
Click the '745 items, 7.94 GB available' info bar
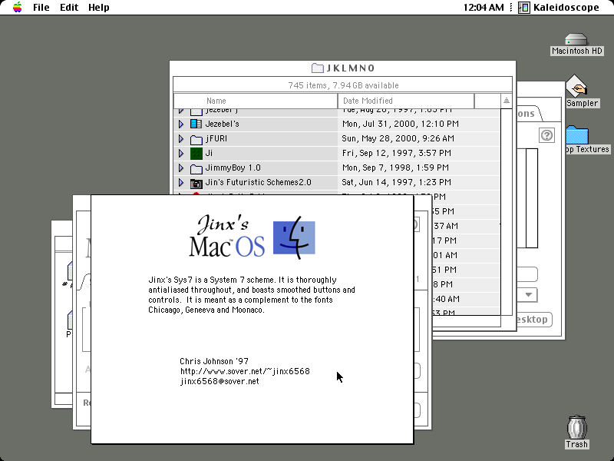pos(342,85)
